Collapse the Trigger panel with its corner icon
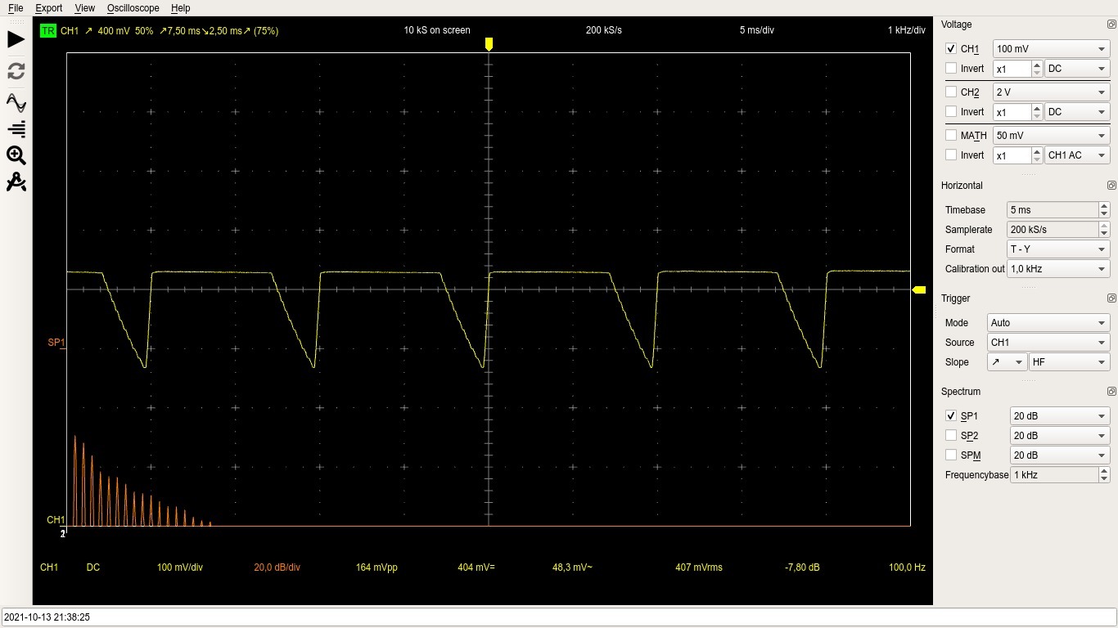The height and width of the screenshot is (628, 1118). pyautogui.click(x=1111, y=298)
